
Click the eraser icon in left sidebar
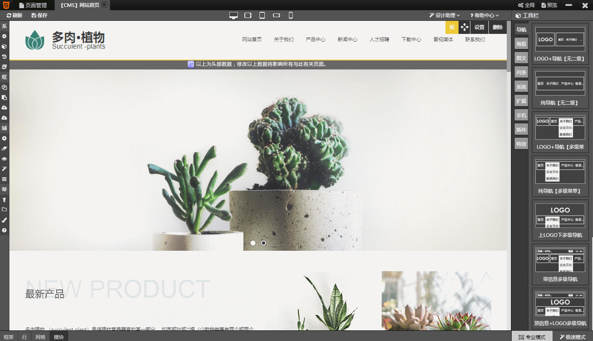pos(4,149)
